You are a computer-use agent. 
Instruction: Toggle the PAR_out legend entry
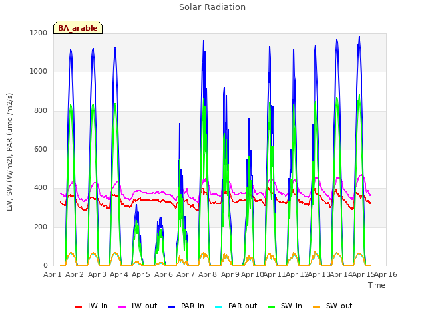(236, 306)
